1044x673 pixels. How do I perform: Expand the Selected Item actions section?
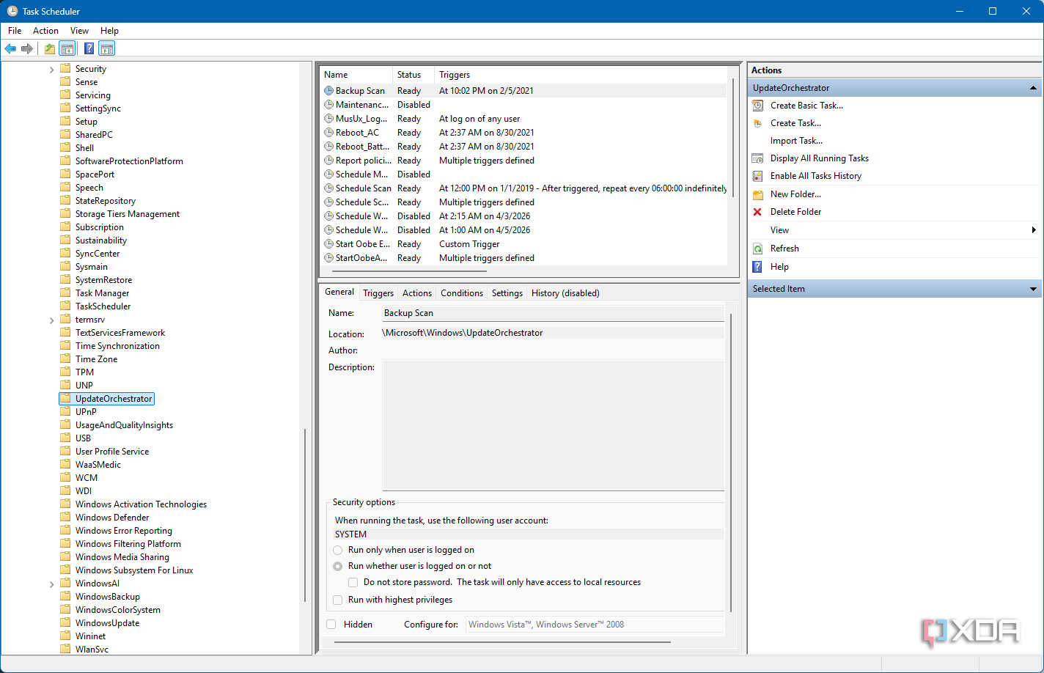pos(1033,289)
